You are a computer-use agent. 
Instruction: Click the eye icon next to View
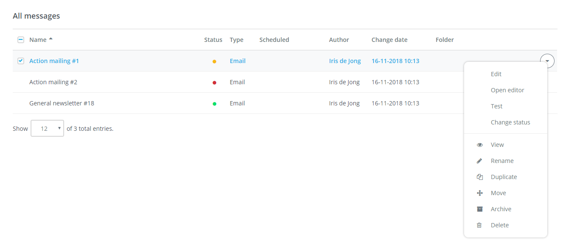(480, 145)
